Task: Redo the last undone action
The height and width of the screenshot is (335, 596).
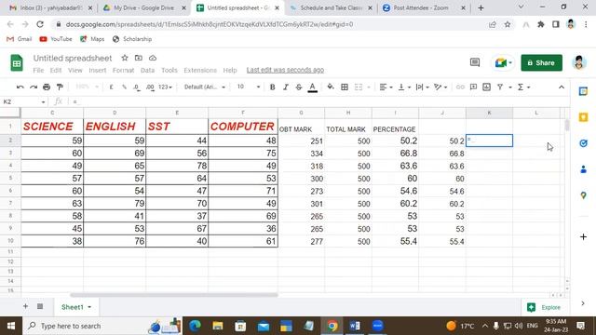Action: point(34,87)
